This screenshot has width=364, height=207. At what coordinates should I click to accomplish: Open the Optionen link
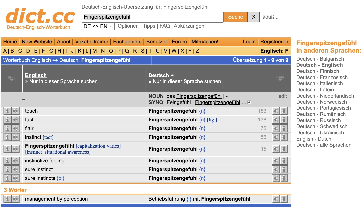point(128,26)
